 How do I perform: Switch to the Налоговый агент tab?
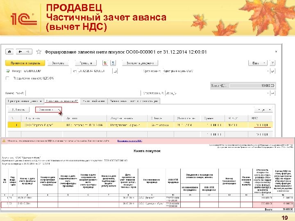pyautogui.click(x=94, y=101)
